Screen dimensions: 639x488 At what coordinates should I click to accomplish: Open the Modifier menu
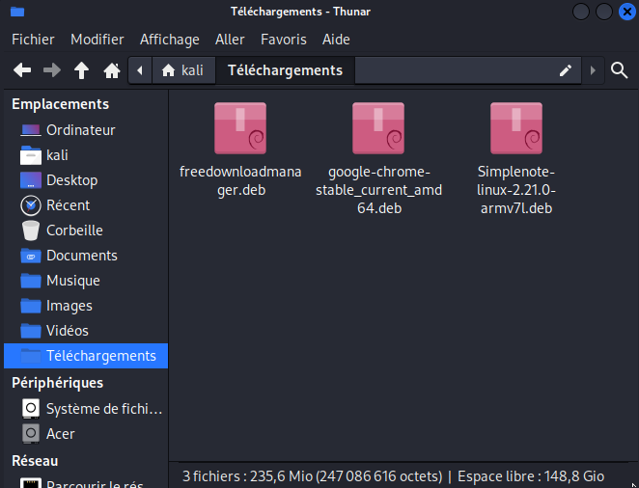[97, 40]
